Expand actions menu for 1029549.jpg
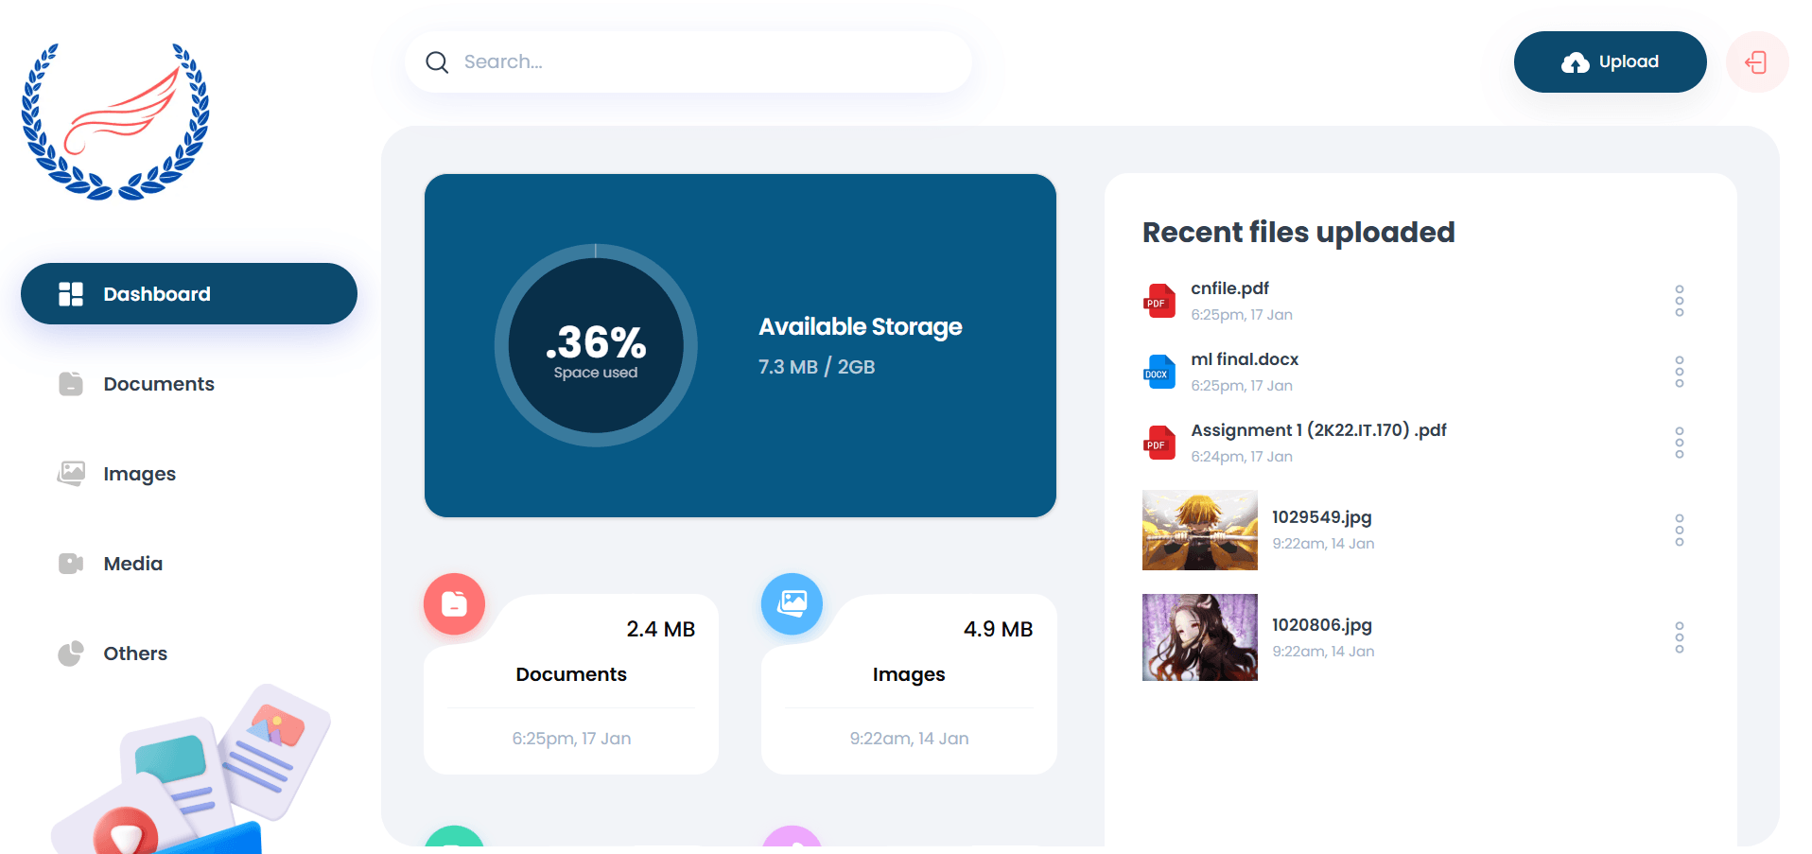The height and width of the screenshot is (854, 1812). coord(1679,531)
